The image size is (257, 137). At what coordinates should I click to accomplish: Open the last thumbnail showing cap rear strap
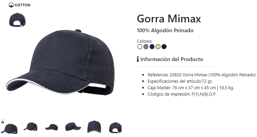click(115, 128)
